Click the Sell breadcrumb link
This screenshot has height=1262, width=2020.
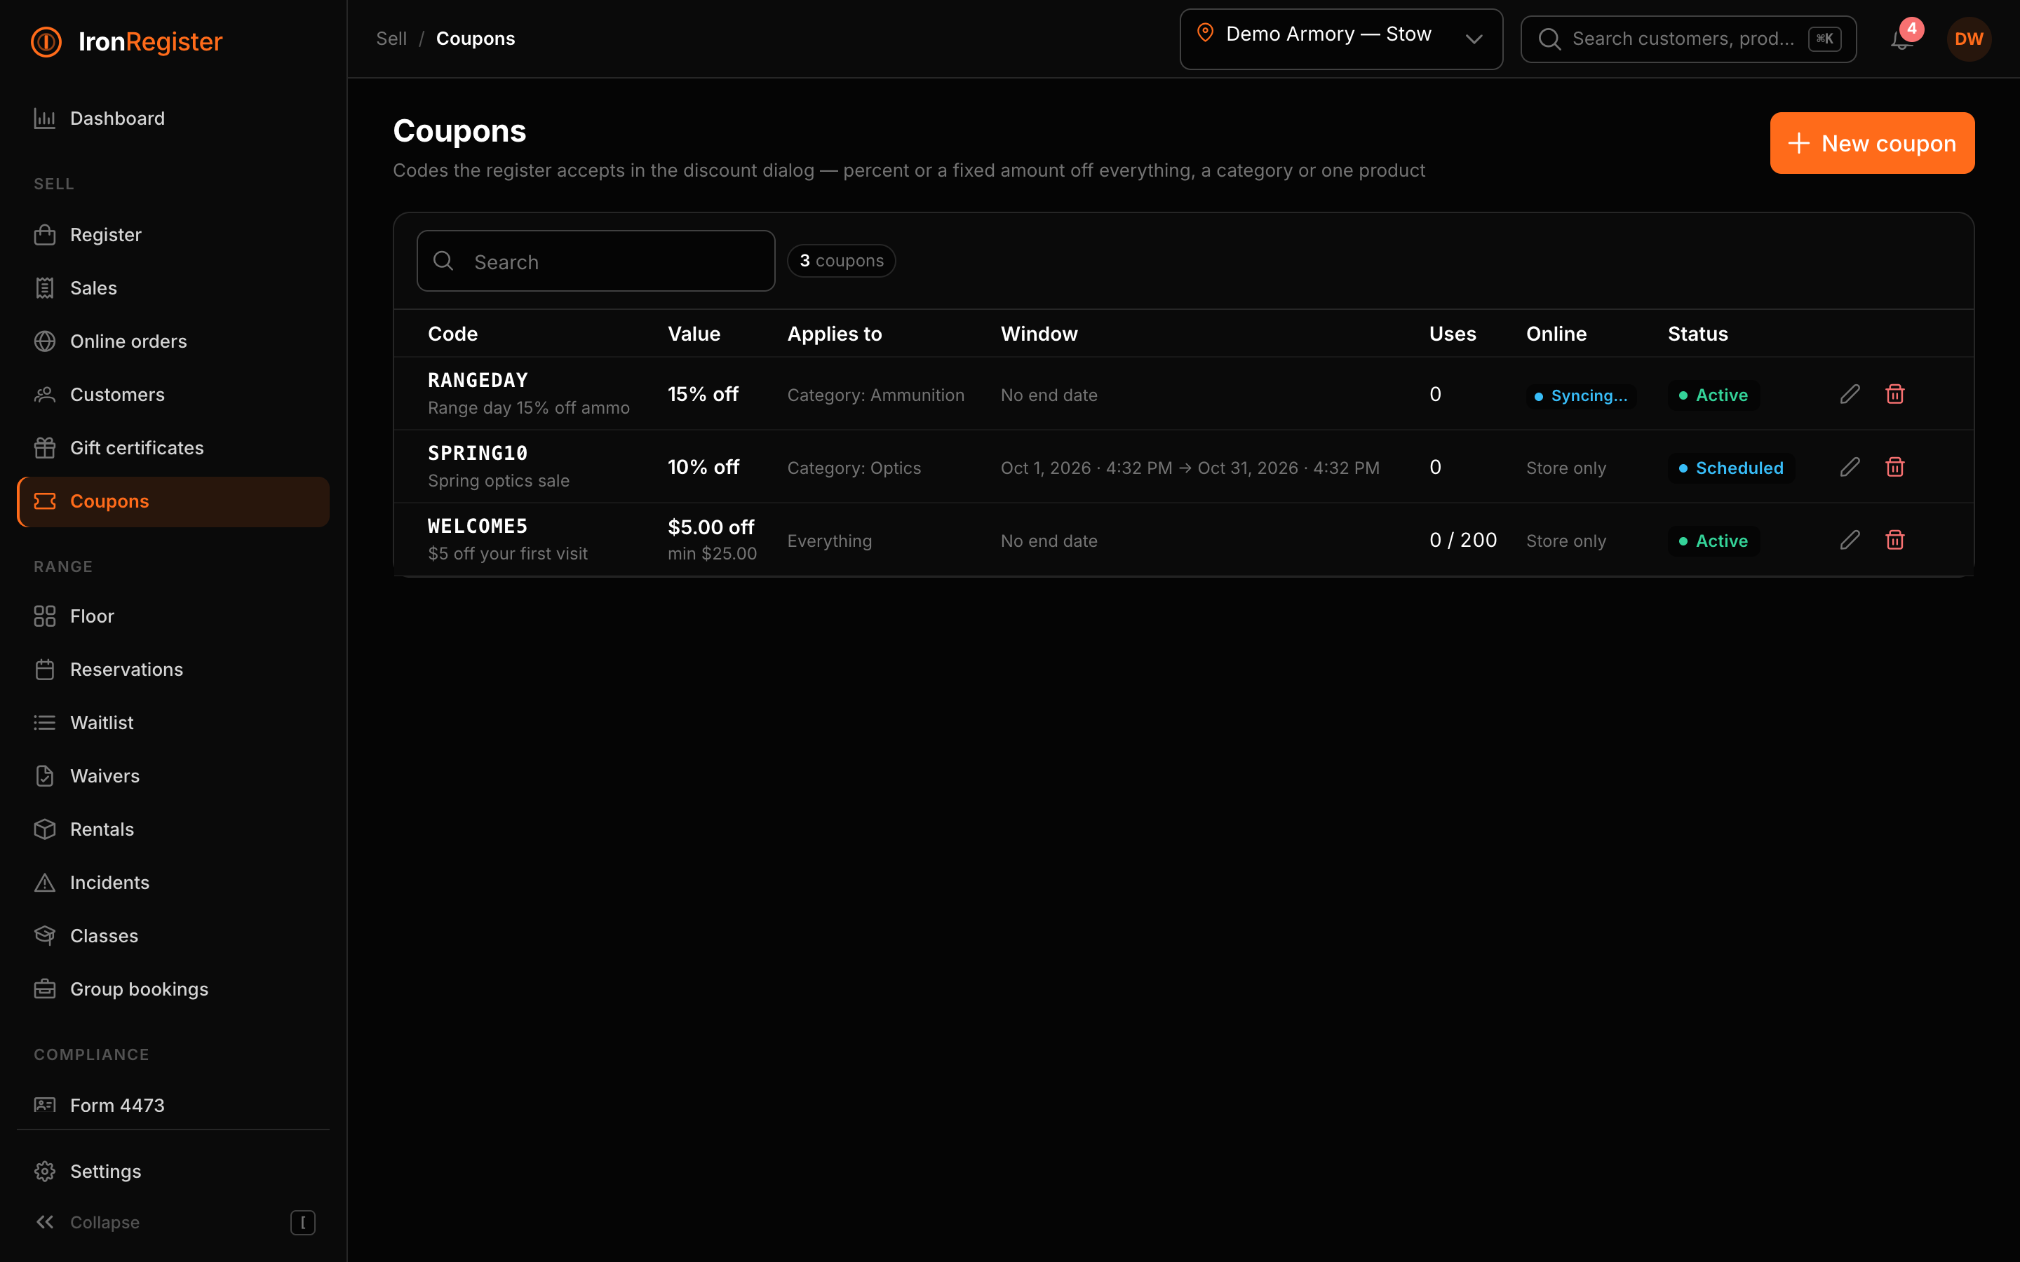[391, 39]
